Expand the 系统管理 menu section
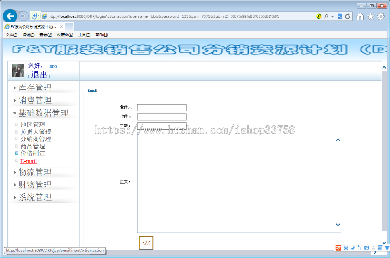 pos(34,197)
